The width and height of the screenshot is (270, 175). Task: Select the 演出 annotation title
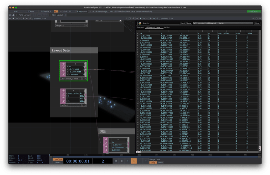[x=103, y=131]
